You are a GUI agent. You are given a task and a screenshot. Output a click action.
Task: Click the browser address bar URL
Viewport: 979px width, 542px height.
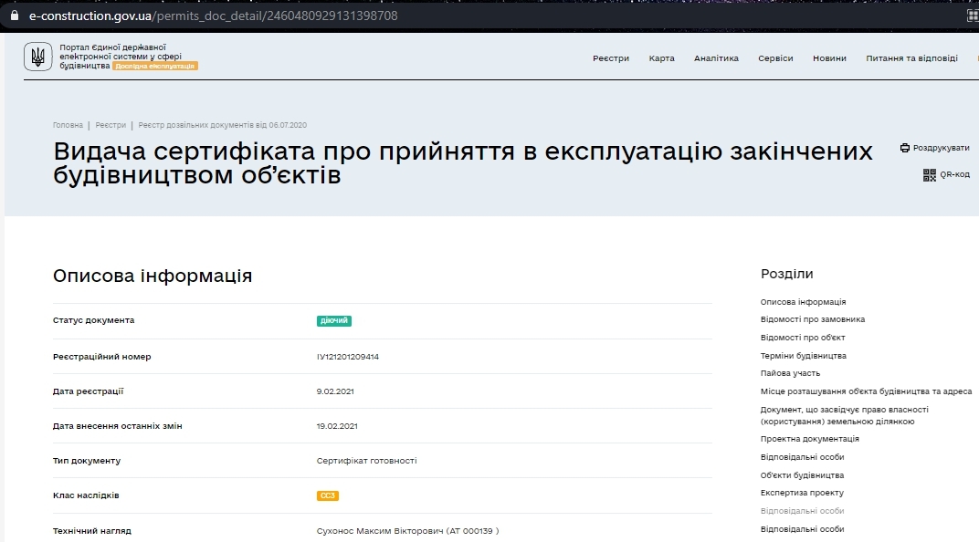213,16
